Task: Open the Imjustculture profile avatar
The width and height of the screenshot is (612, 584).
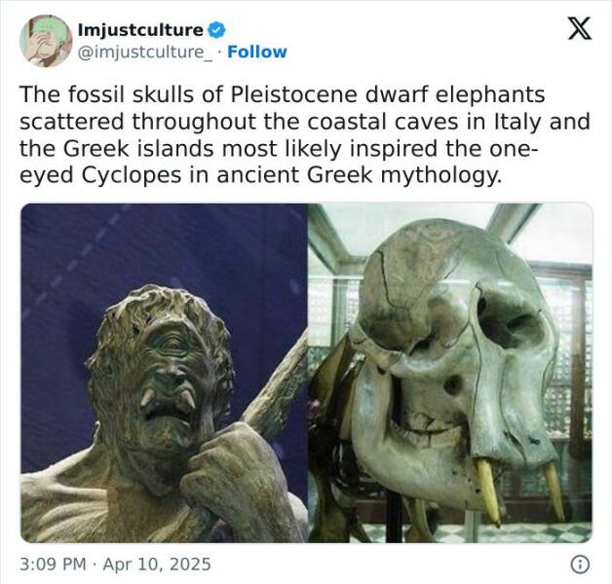Action: [46, 41]
